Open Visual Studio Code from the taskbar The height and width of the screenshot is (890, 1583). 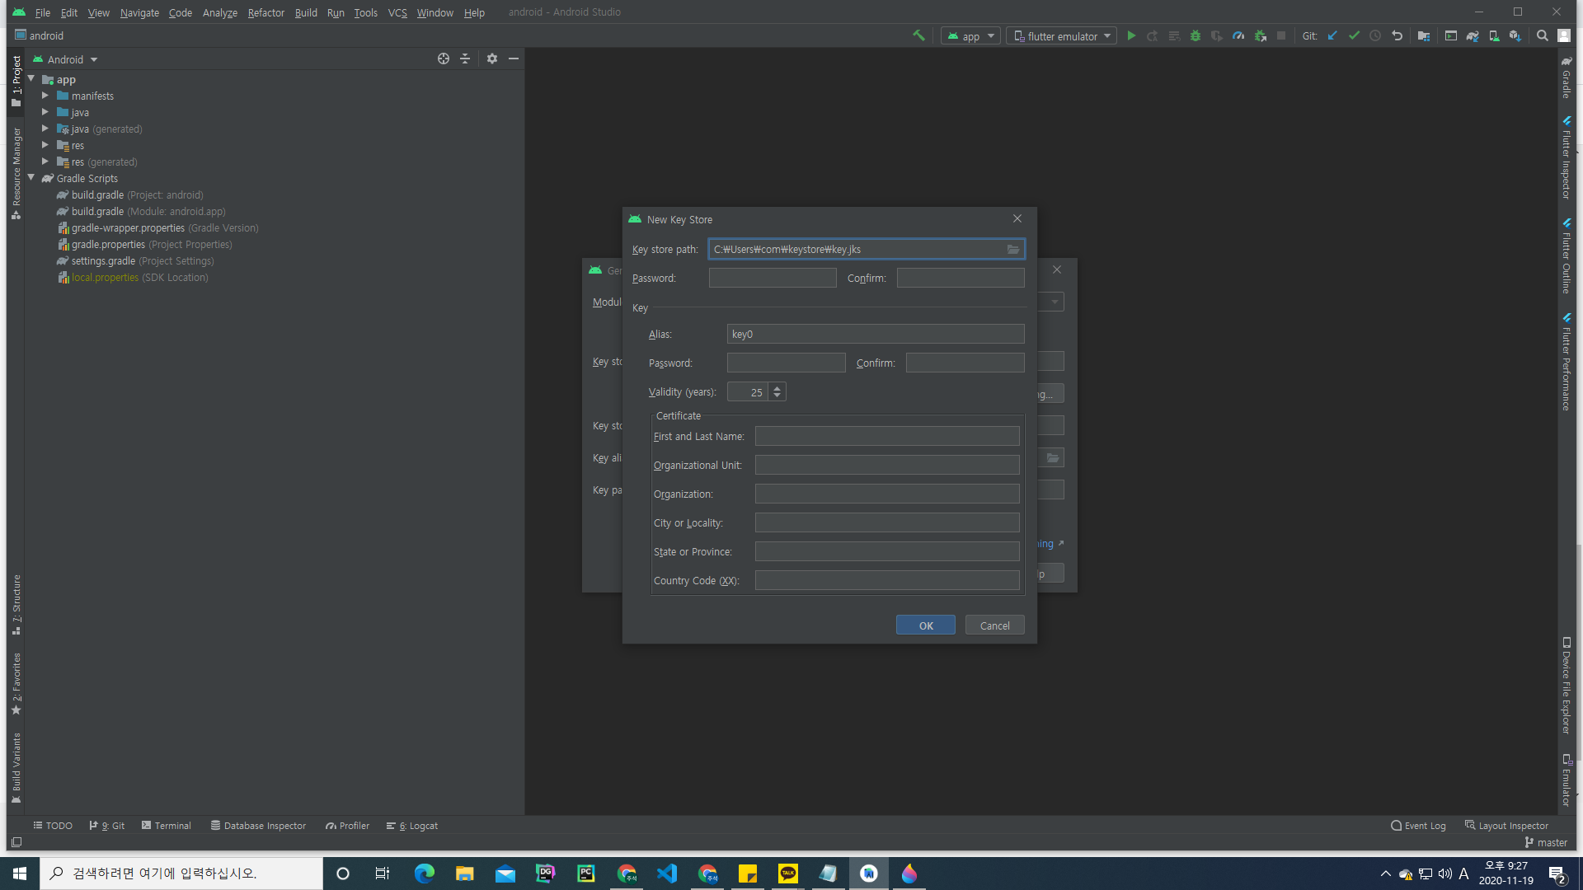click(666, 874)
